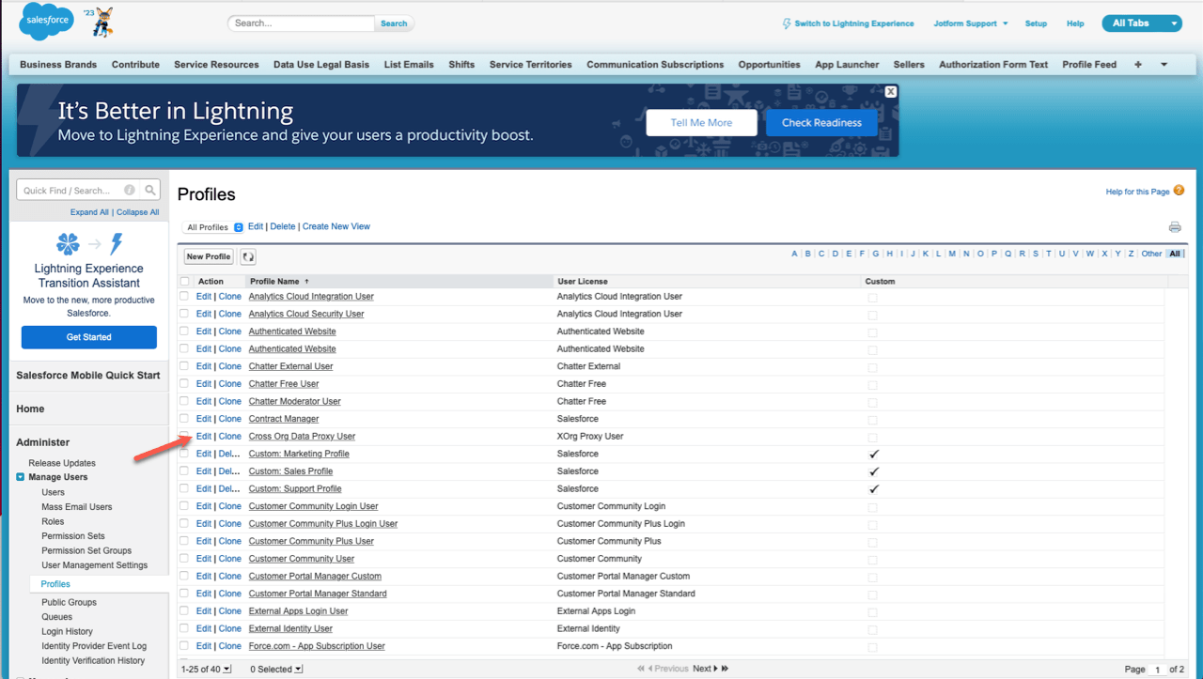The width and height of the screenshot is (1203, 679).
Task: Click the Quick Find magnifier icon
Action: [x=150, y=191]
